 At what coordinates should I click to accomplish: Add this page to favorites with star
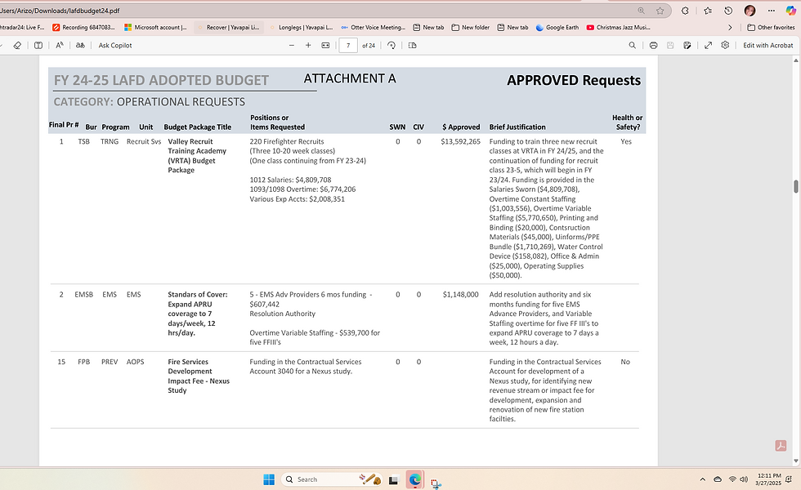tap(660, 11)
